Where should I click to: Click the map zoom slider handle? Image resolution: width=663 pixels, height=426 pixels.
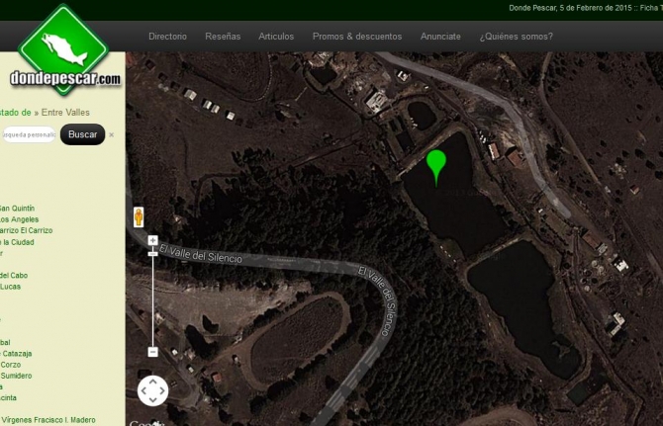(x=152, y=254)
